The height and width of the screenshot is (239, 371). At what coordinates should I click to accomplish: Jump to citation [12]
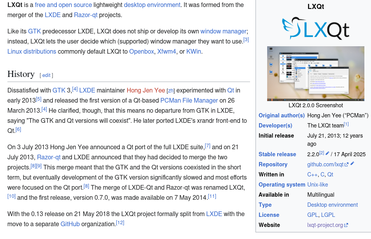click(x=120, y=223)
